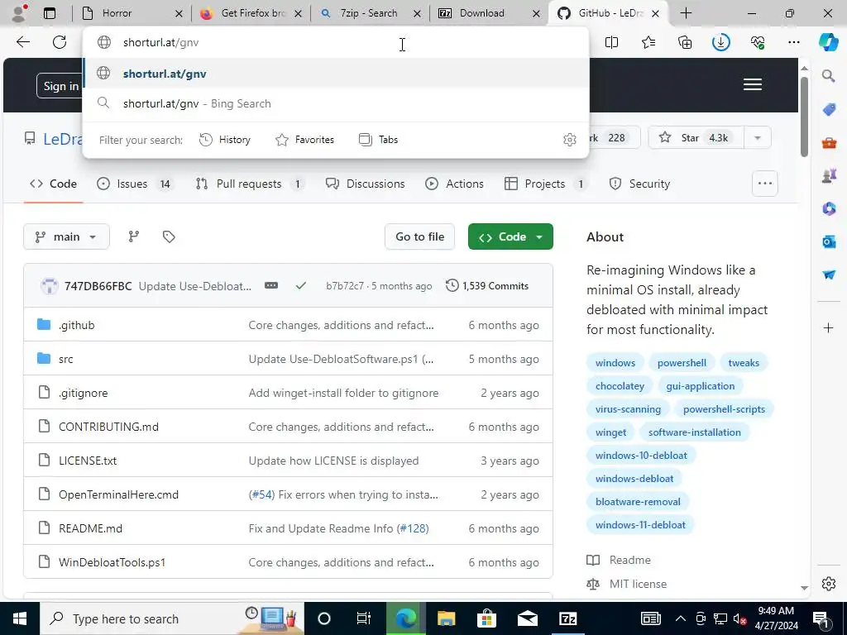
Task: Open the Pull requests repository tab
Action: click(250, 184)
